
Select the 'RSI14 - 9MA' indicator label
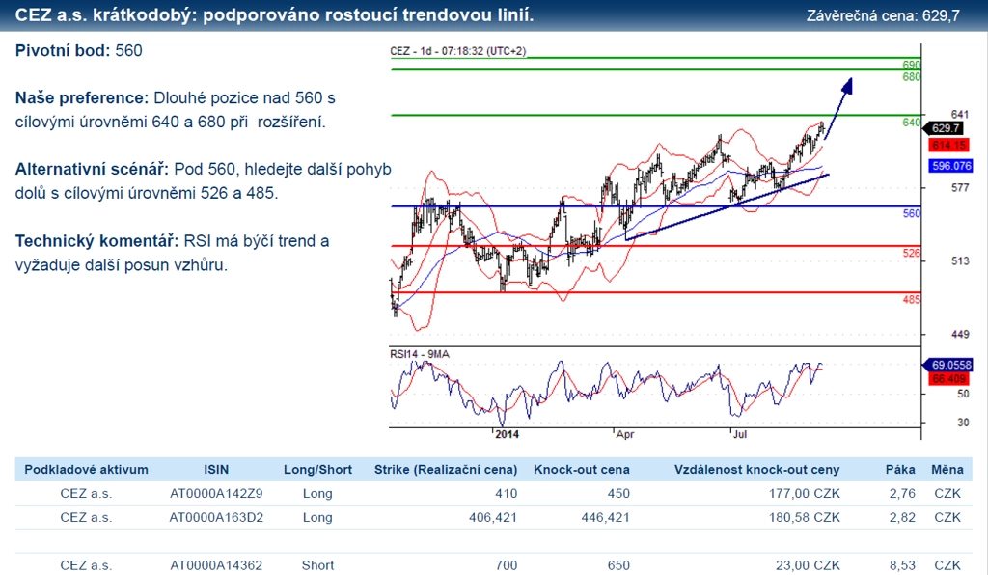pyautogui.click(x=420, y=354)
